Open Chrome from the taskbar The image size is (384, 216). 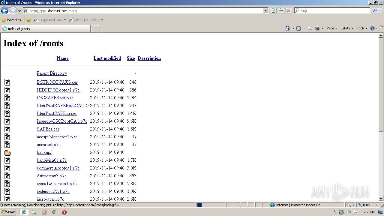click(x=54, y=212)
